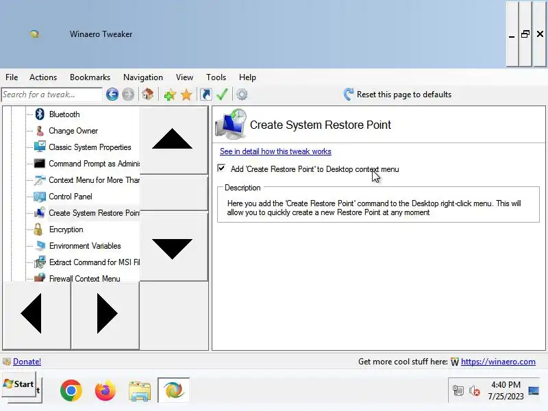The width and height of the screenshot is (548, 411).
Task: Open settings via the gear icon
Action: pos(242,95)
